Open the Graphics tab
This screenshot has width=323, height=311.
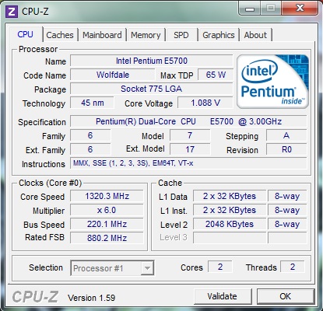point(219,35)
